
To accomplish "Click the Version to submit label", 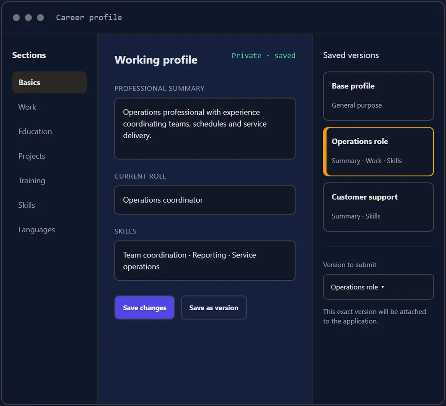I will [x=350, y=265].
